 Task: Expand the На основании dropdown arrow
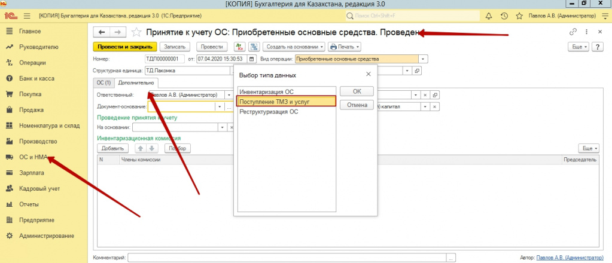pyautogui.click(x=223, y=127)
